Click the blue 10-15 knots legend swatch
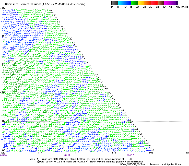Image resolution: width=189 pixels, height=166 pixels. (x=128, y=3)
